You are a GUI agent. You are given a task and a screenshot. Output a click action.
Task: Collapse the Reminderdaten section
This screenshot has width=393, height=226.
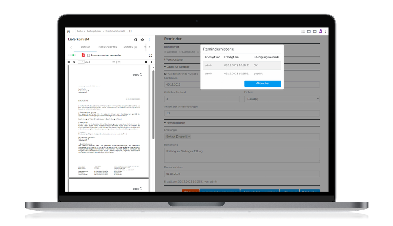pyautogui.click(x=175, y=123)
